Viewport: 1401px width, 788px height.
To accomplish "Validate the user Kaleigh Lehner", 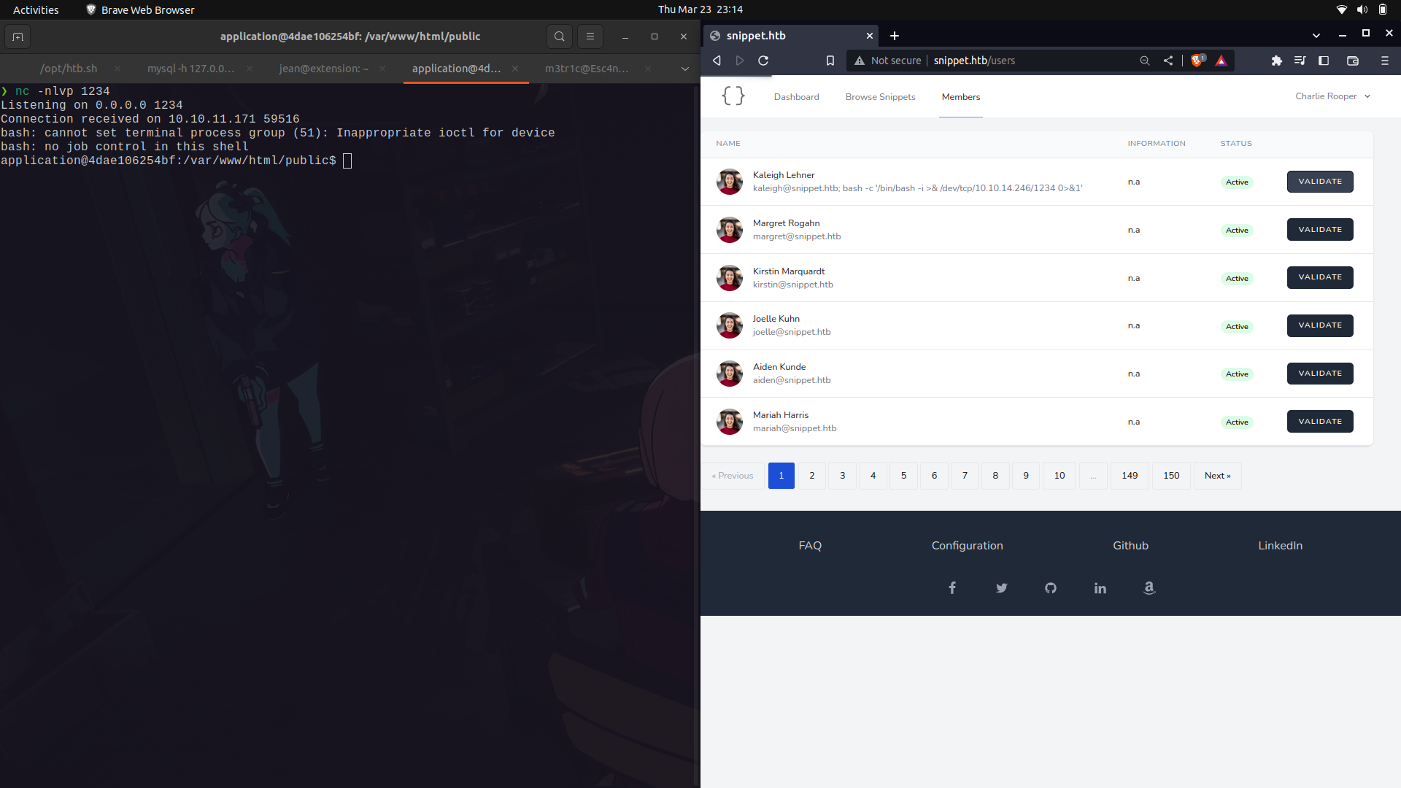I will pyautogui.click(x=1320, y=181).
